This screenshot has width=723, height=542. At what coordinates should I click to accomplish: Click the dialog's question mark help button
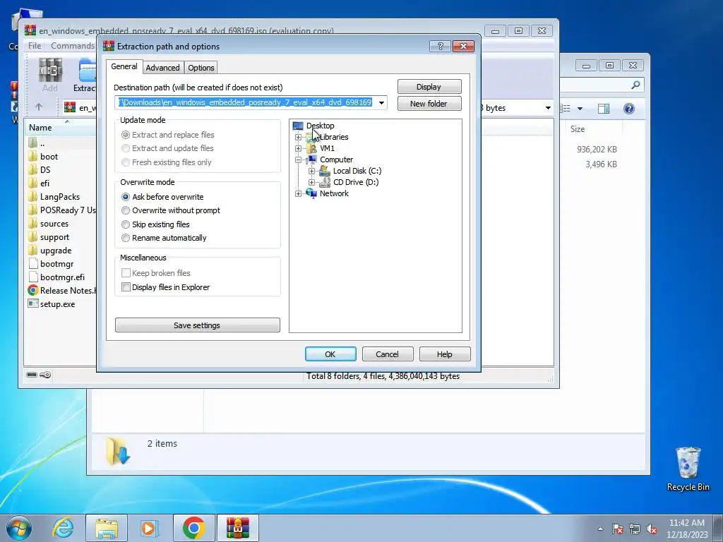(x=440, y=46)
